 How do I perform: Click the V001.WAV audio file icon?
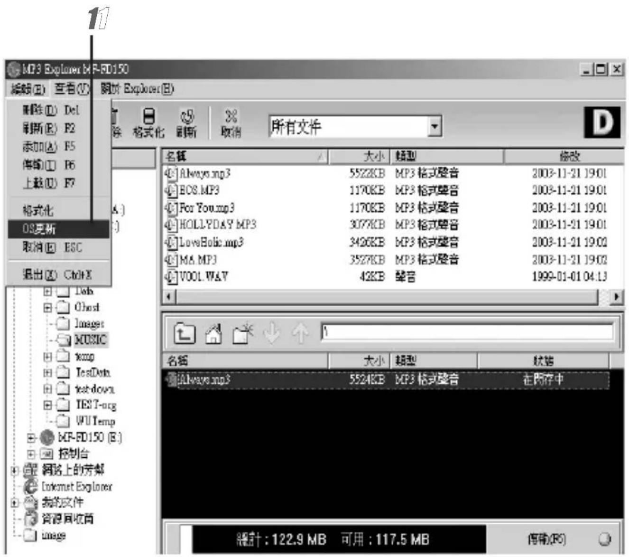pos(170,276)
